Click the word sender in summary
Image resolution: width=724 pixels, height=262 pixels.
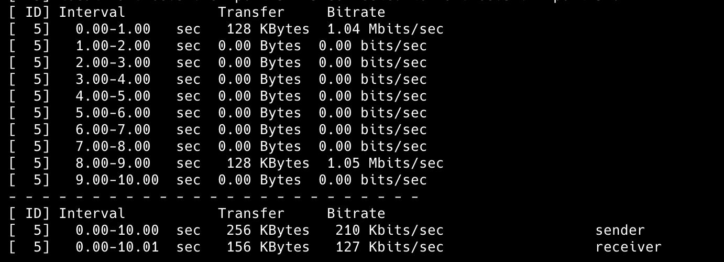tap(620, 230)
